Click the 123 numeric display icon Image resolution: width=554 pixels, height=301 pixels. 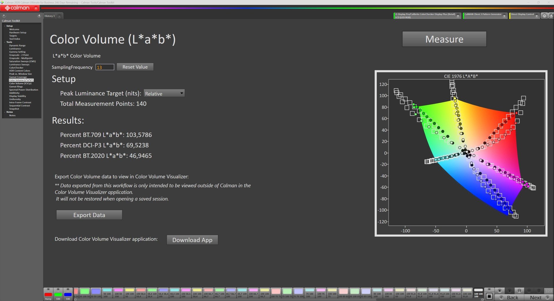[x=549, y=291]
